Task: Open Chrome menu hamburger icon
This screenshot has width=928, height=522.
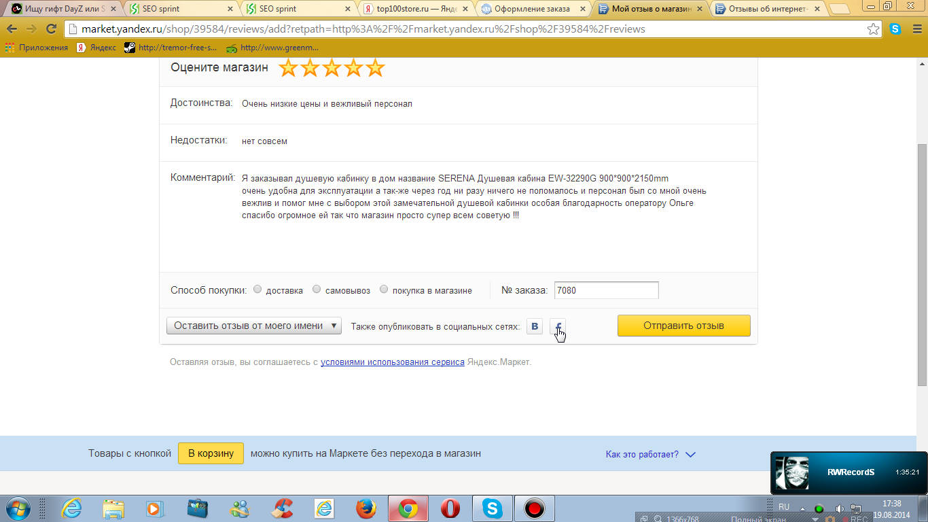Action: tap(916, 29)
